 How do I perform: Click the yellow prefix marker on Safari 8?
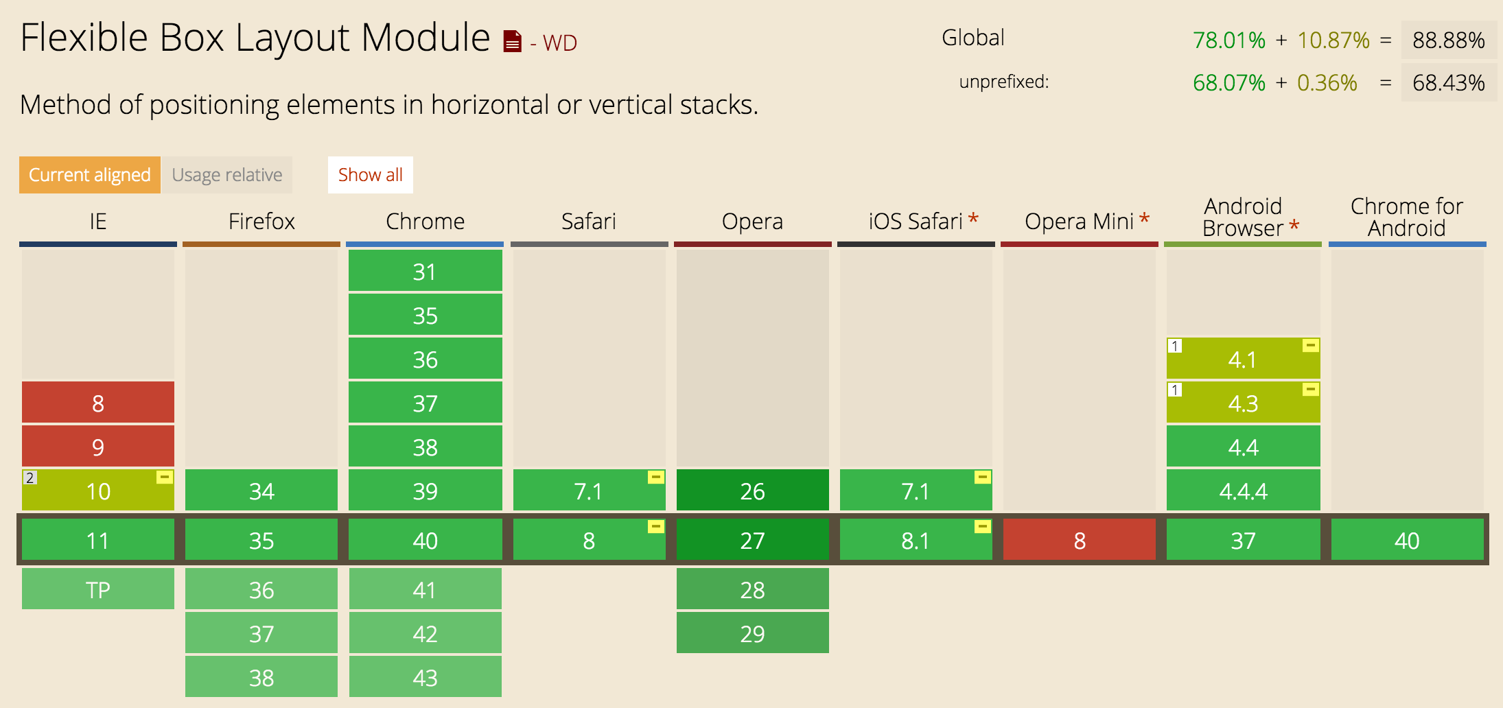click(x=656, y=526)
